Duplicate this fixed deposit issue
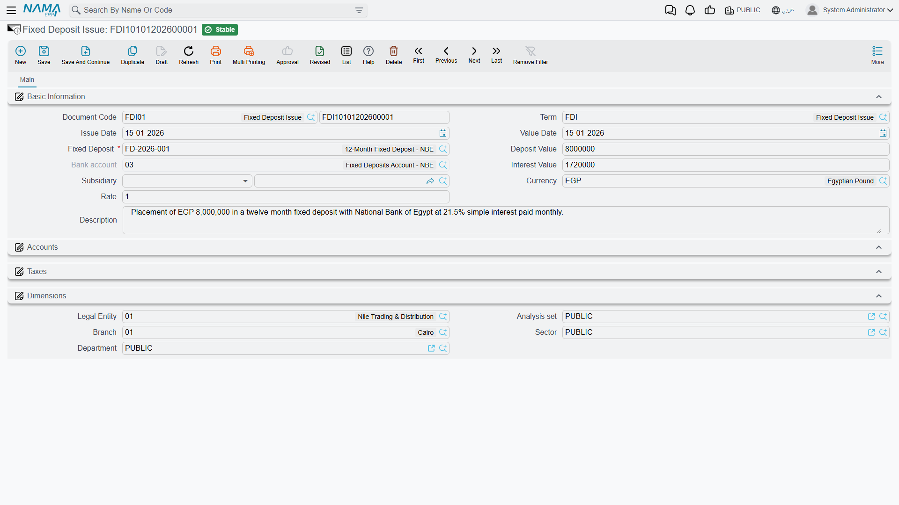Viewport: 899px width, 505px height. (x=133, y=55)
